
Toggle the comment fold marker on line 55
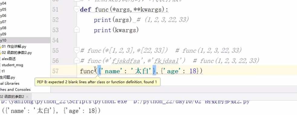coord(77,51)
